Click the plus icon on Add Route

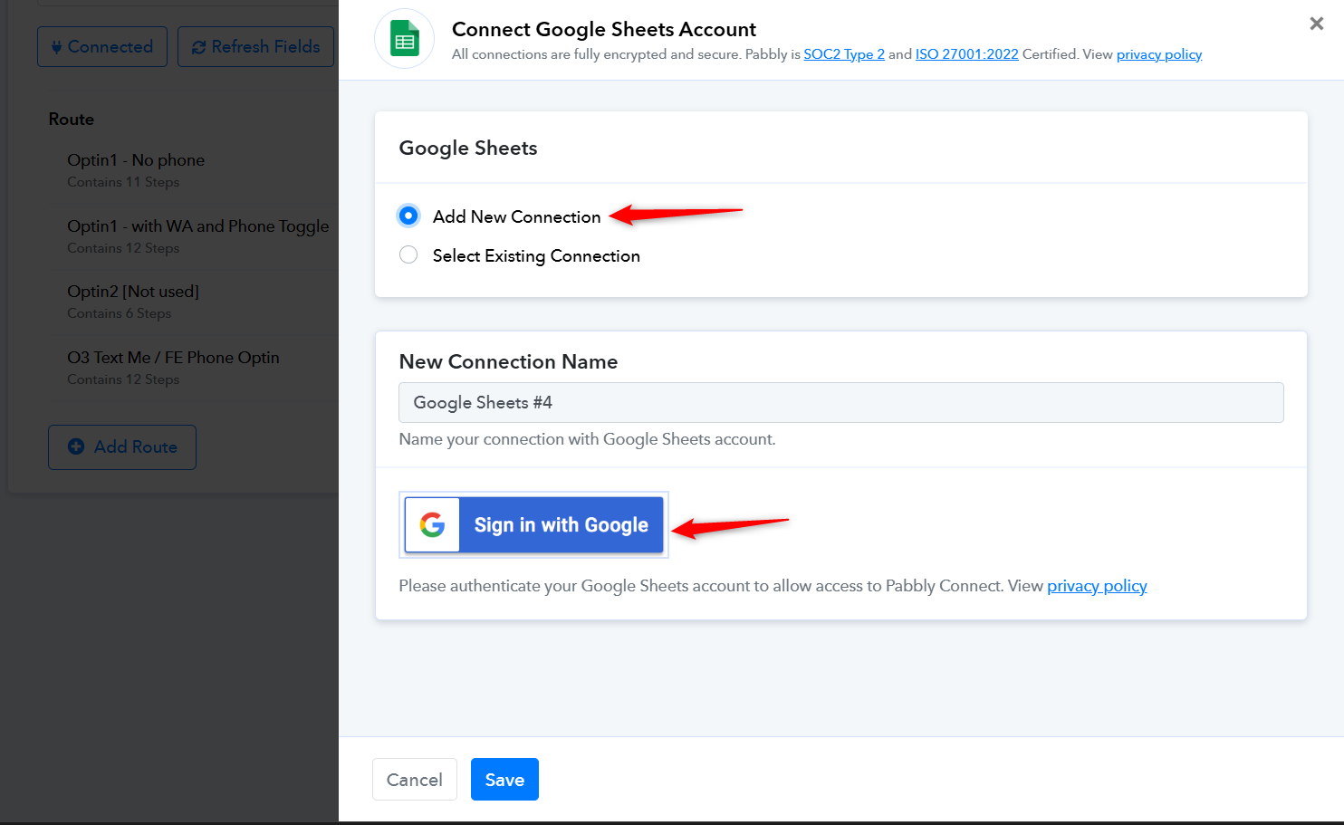pyautogui.click(x=76, y=446)
